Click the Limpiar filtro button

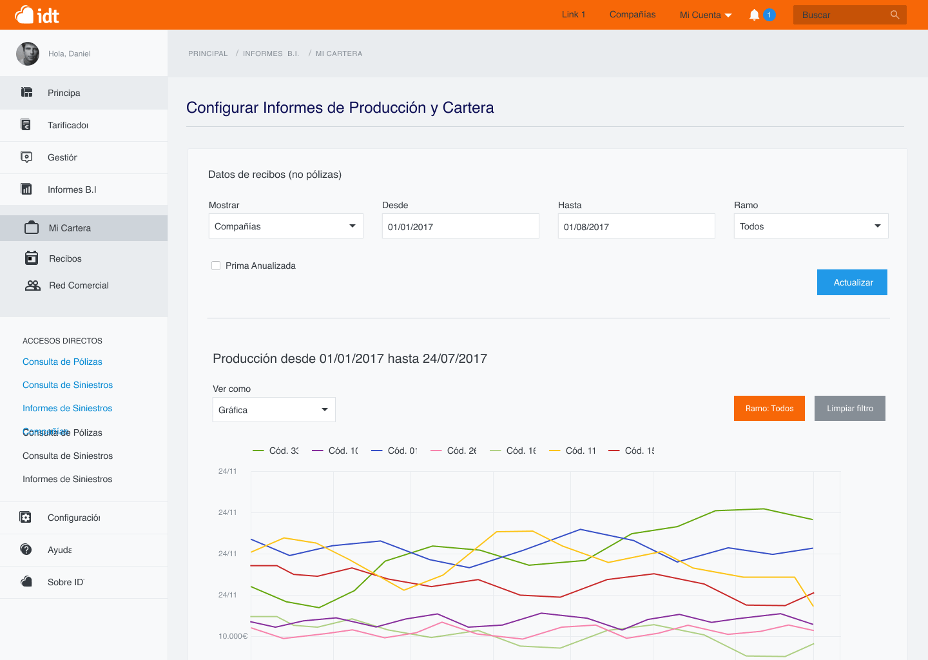coord(849,409)
